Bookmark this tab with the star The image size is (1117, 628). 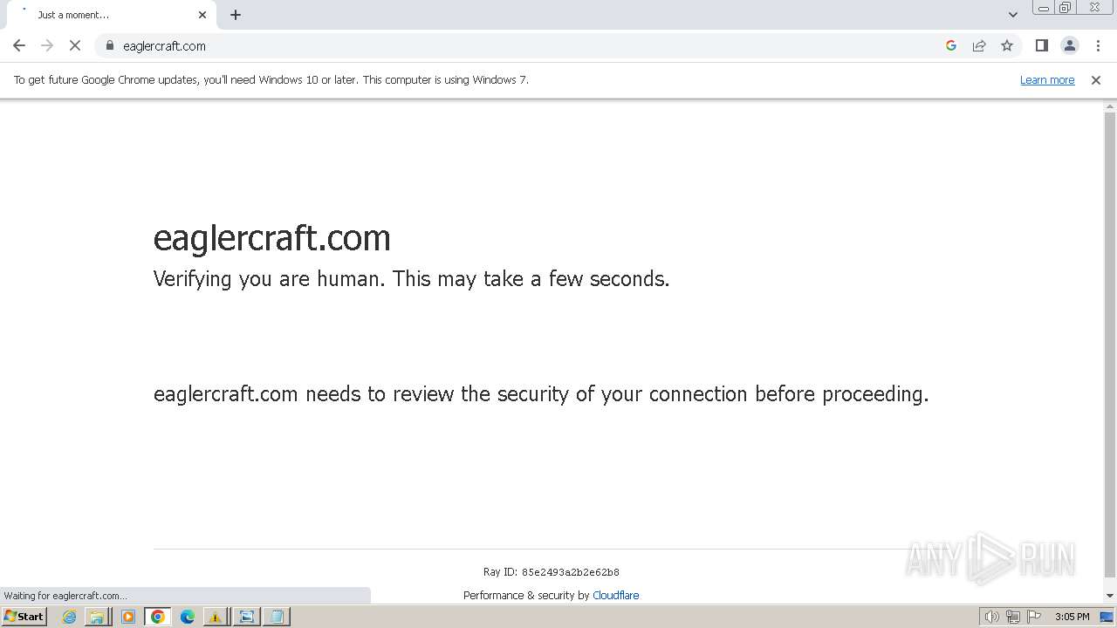click(x=1007, y=45)
